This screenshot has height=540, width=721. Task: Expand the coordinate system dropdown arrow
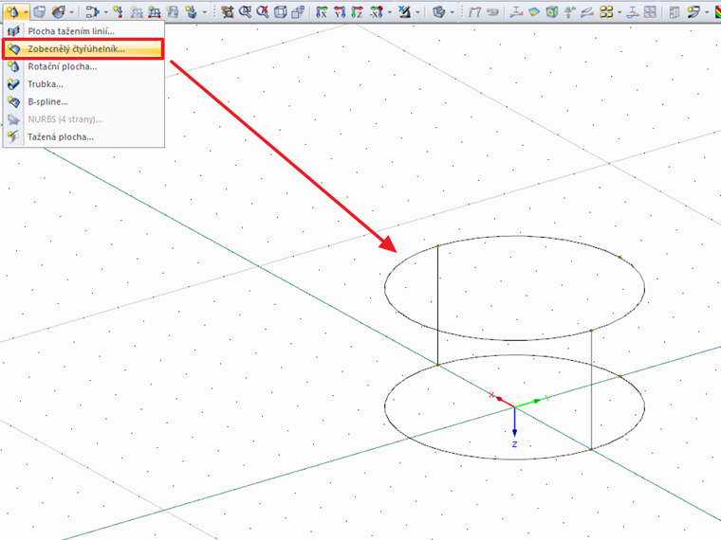(x=417, y=12)
